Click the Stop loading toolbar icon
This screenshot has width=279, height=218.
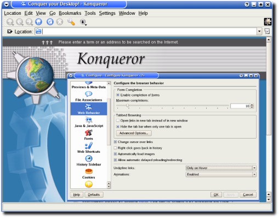point(60,22)
